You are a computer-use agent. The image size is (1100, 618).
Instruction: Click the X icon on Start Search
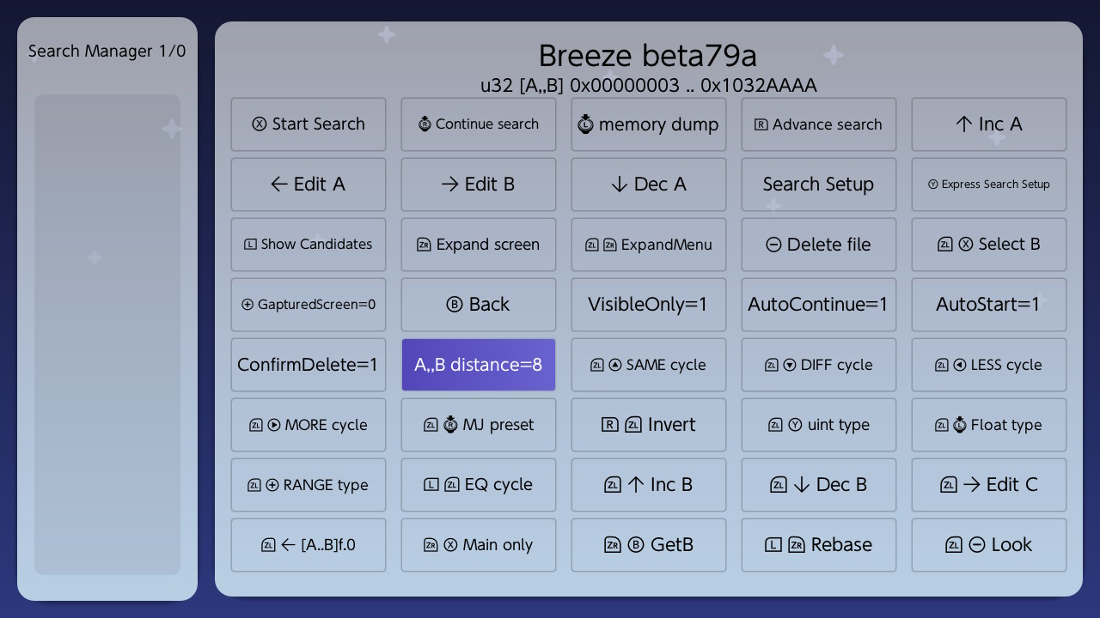tap(260, 124)
